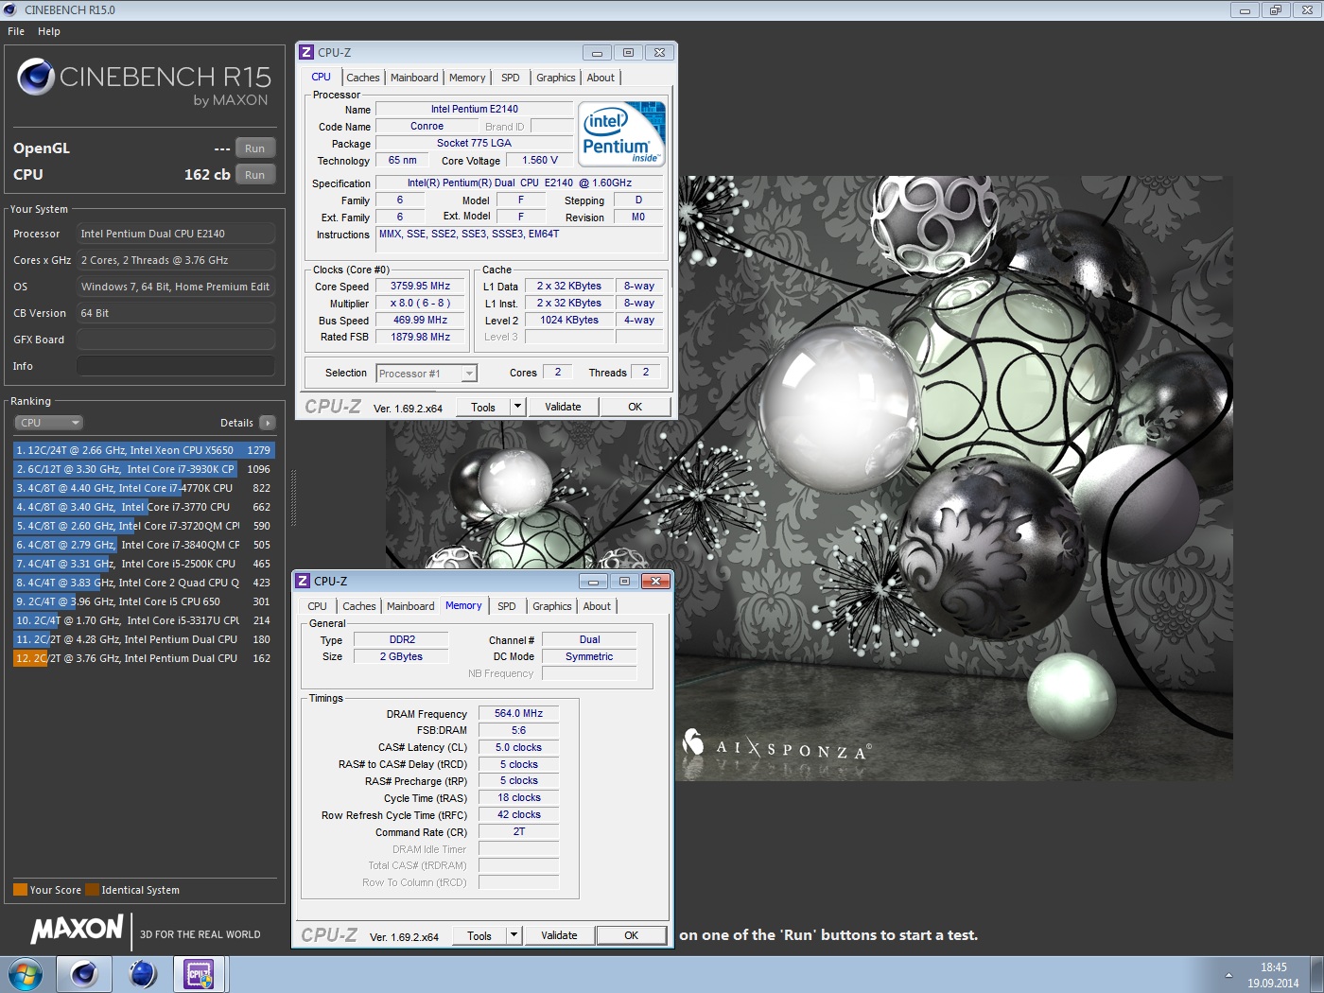
Task: Select SPD tab in lower CPU-Z window
Action: pyautogui.click(x=507, y=606)
